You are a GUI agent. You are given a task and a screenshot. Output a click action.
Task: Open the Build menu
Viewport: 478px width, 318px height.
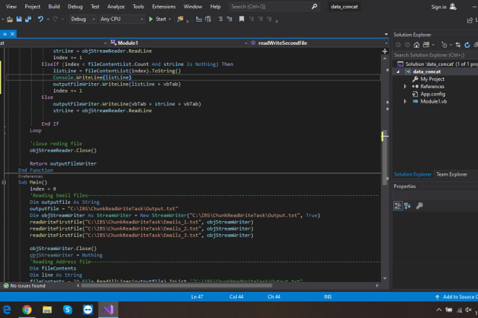tap(54, 7)
